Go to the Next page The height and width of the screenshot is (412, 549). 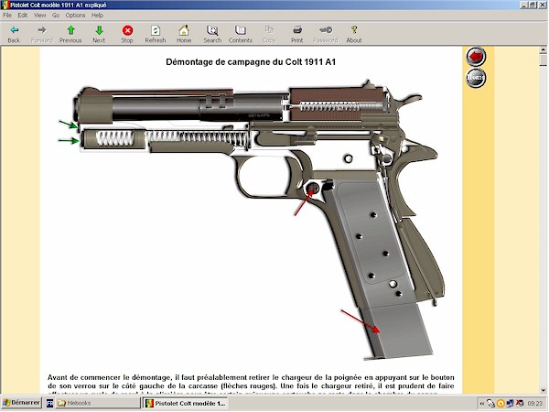click(99, 34)
